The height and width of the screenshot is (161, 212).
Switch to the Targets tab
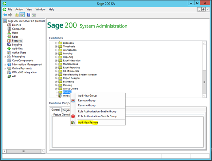(x=66, y=110)
